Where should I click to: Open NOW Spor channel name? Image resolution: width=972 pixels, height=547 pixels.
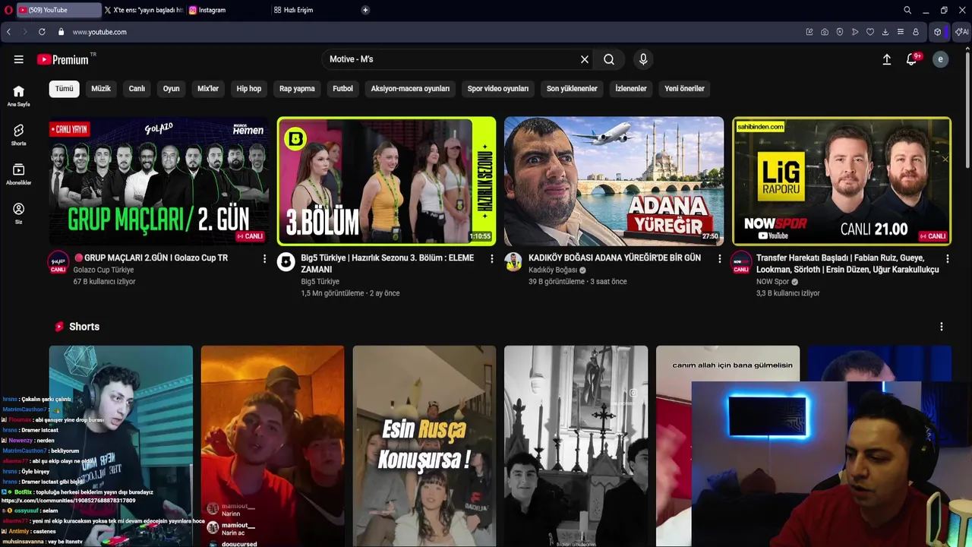tap(772, 282)
